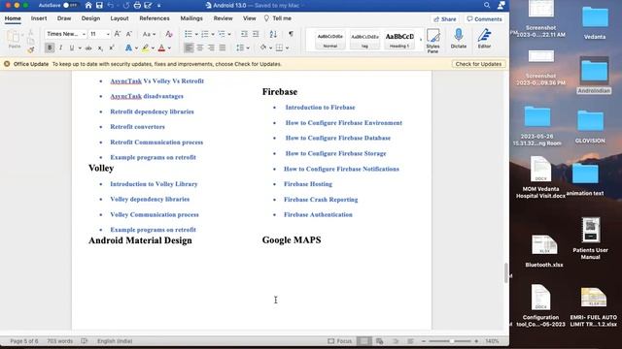Go to the Home icon in title bar
This screenshot has width=622, height=349.
(x=88, y=6)
